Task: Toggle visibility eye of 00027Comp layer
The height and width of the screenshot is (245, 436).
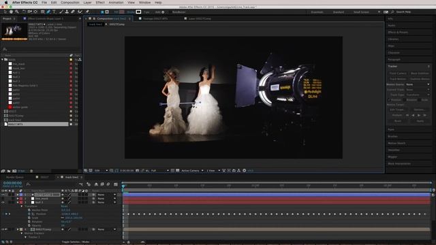Action: pyautogui.click(x=3, y=229)
